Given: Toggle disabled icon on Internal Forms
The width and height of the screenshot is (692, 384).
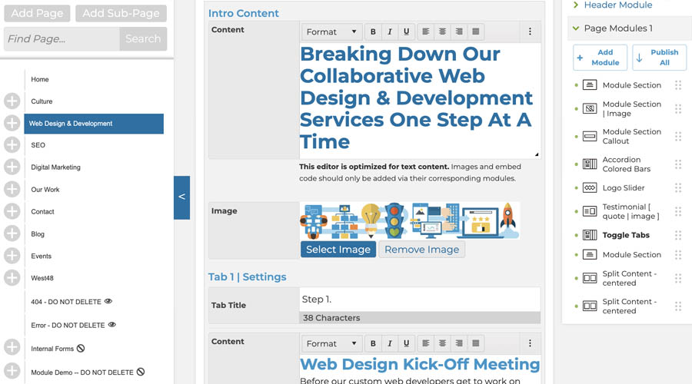Looking at the screenshot, I should point(81,349).
